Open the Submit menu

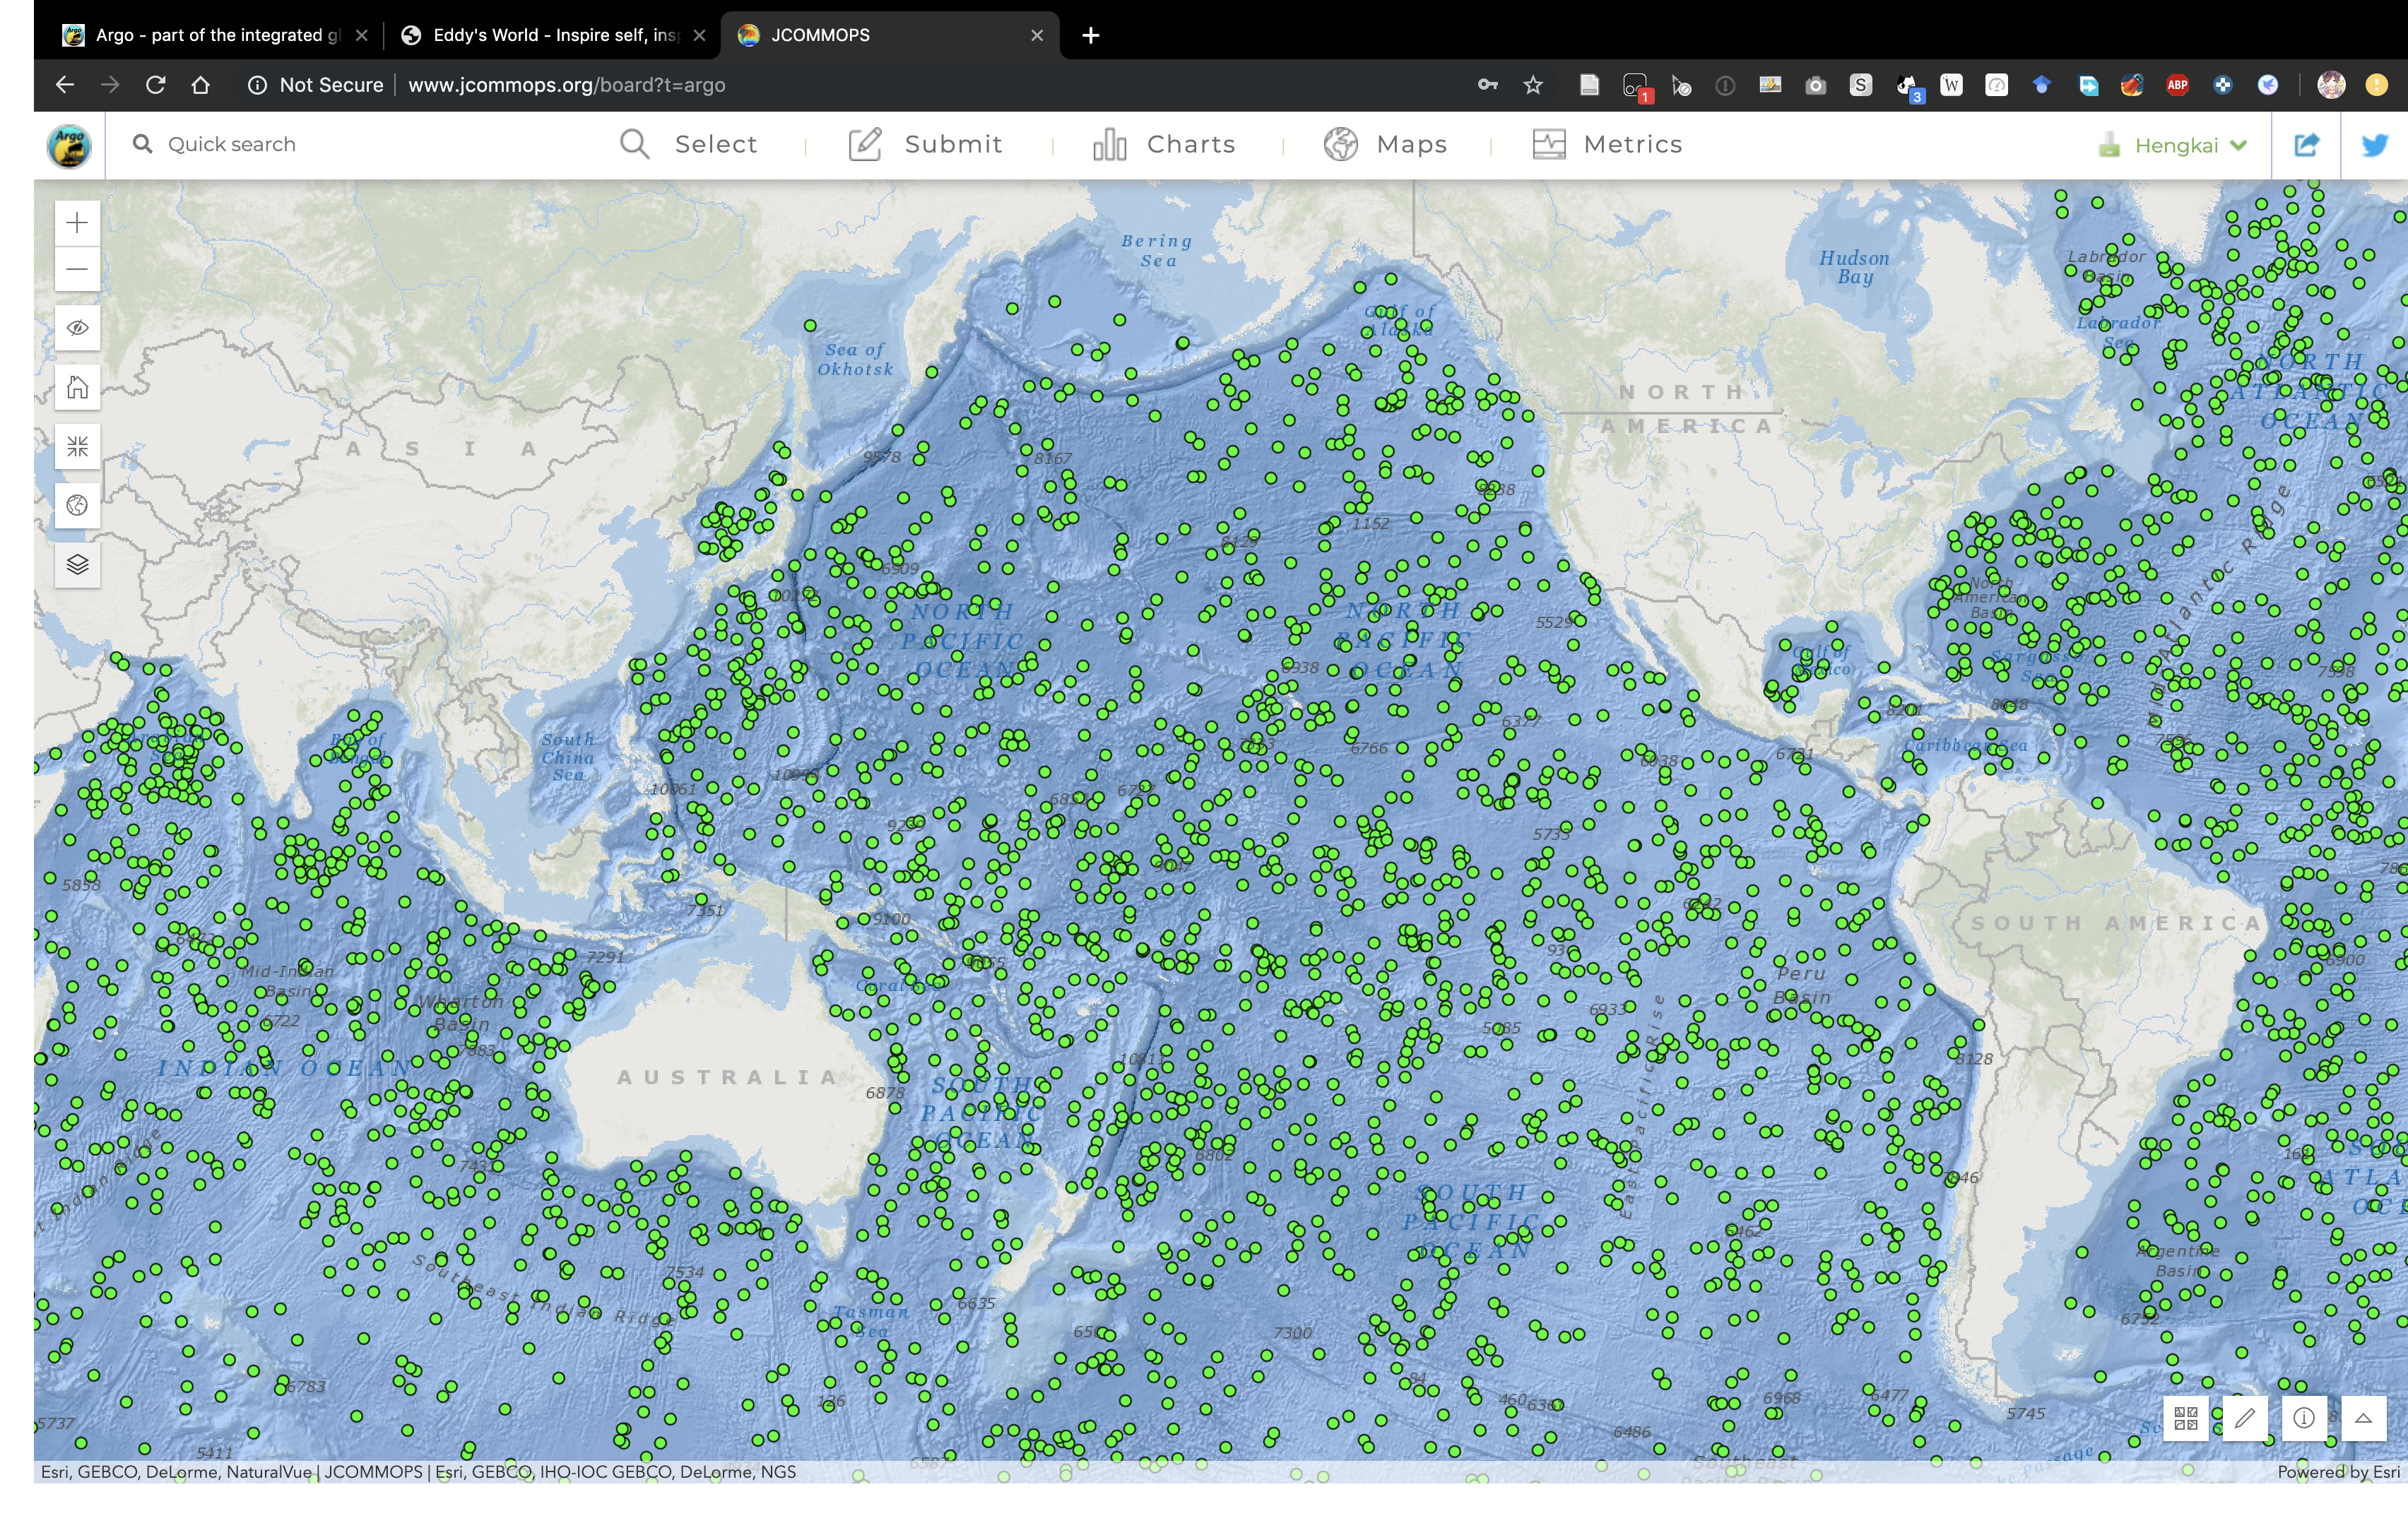pos(925,144)
